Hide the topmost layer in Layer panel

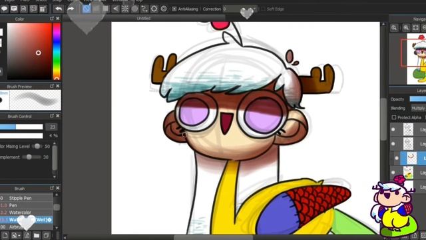pyautogui.click(x=393, y=129)
